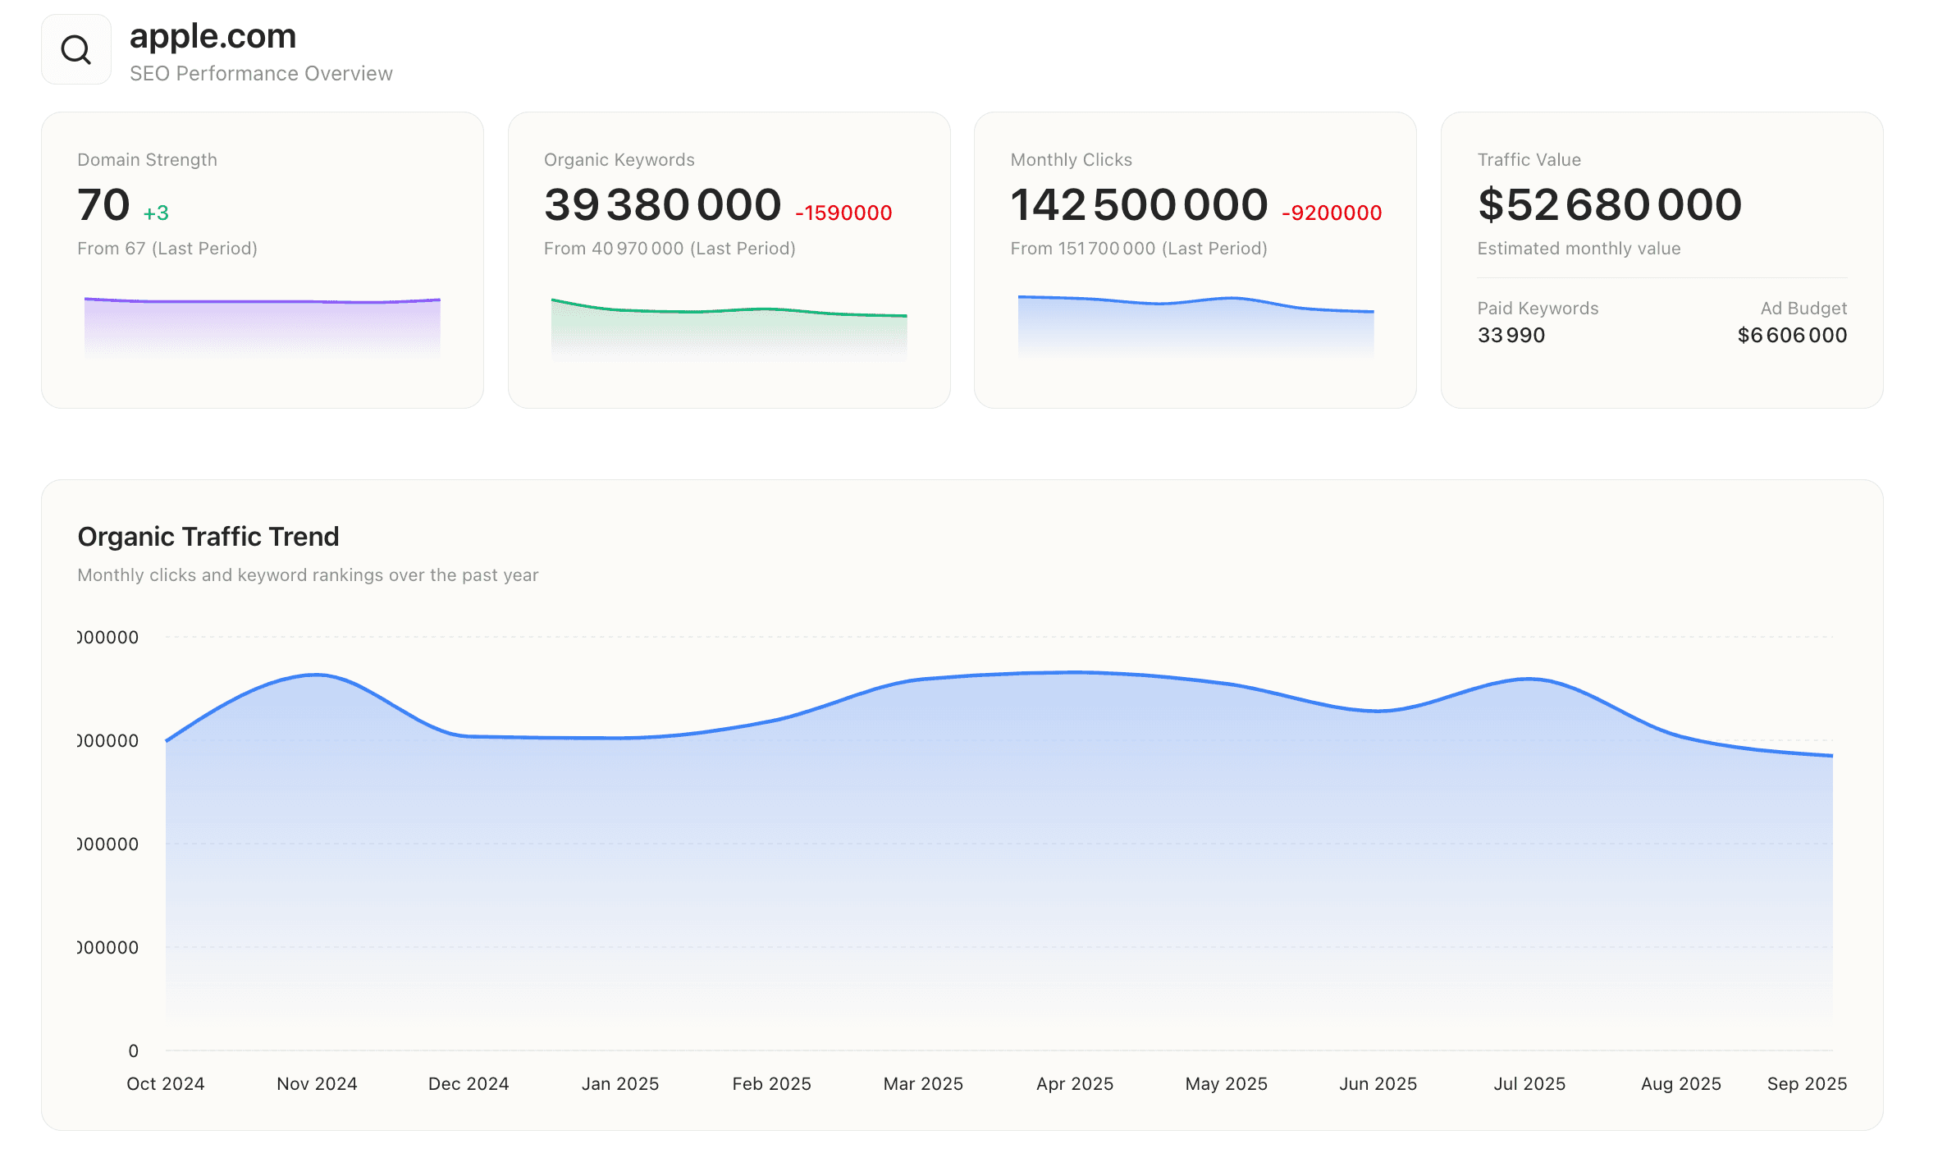
Task: Click the Organic Traffic Trend chart title
Action: point(208,536)
